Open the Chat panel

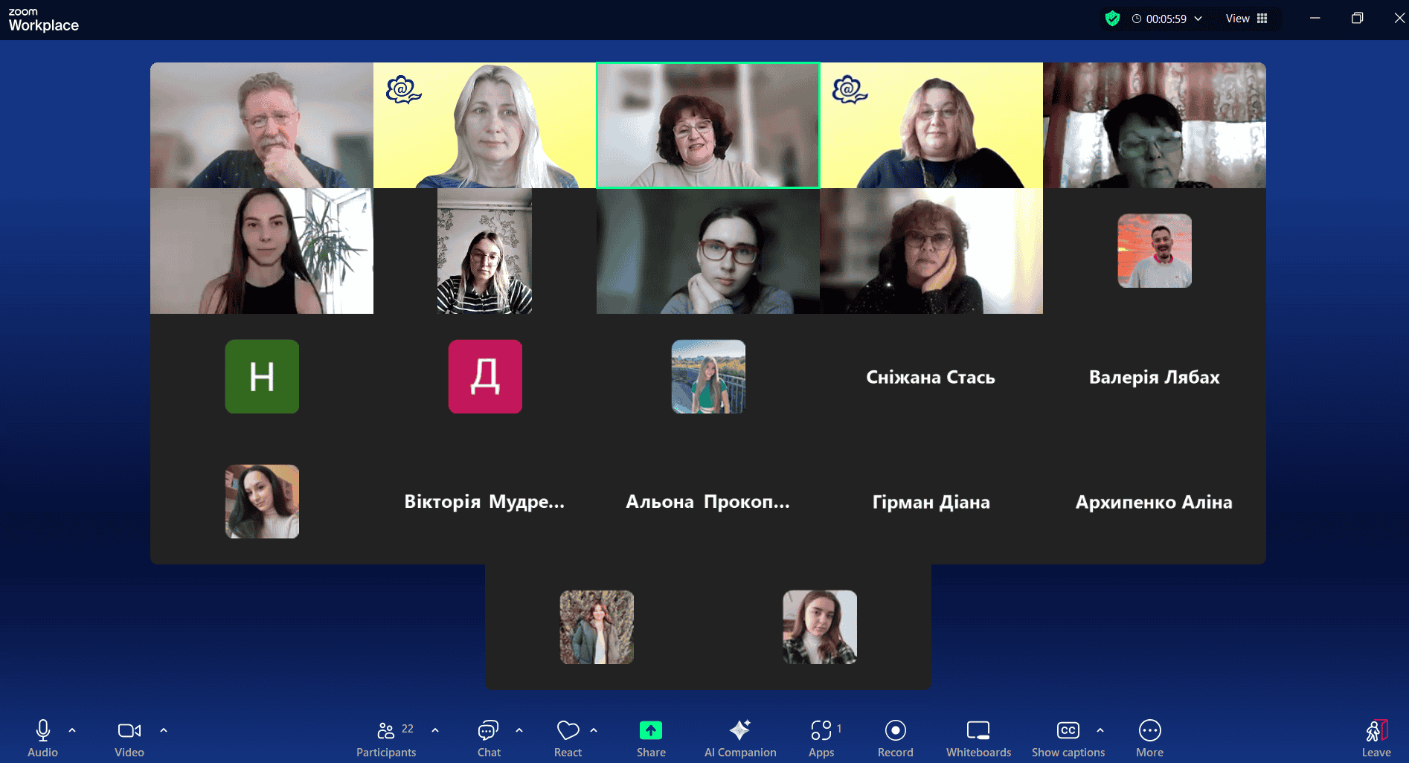489,738
